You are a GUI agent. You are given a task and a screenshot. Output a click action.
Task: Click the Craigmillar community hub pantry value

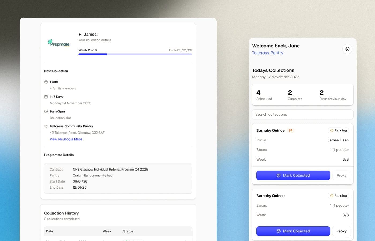pyautogui.click(x=93, y=175)
